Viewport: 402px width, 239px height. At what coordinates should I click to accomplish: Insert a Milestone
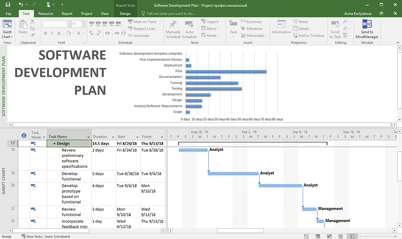tap(251, 29)
